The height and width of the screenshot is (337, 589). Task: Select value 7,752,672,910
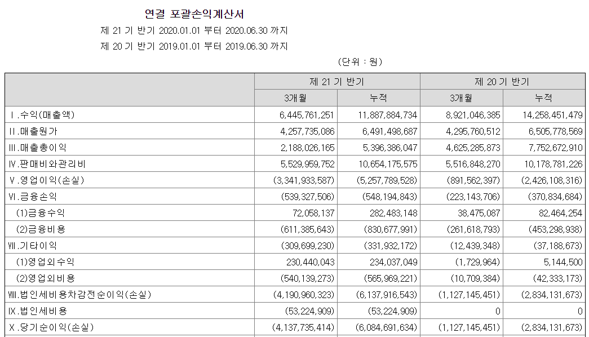(x=556, y=148)
